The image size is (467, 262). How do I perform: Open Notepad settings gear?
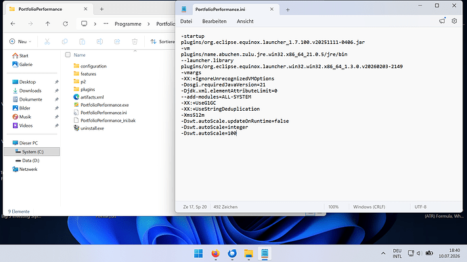(x=454, y=21)
